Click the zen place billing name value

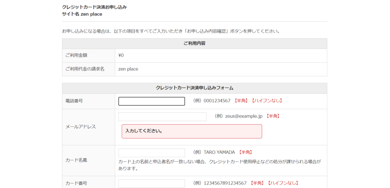click(128, 69)
